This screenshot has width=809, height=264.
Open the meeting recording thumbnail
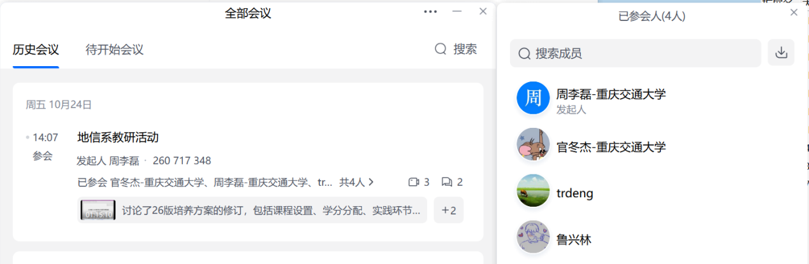[98, 210]
